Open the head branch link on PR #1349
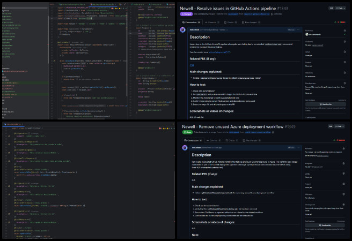The image size is (352, 241). (x=258, y=132)
